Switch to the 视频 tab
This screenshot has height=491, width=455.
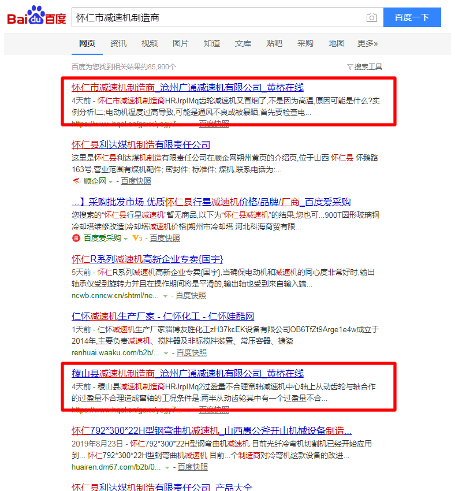[x=150, y=43]
